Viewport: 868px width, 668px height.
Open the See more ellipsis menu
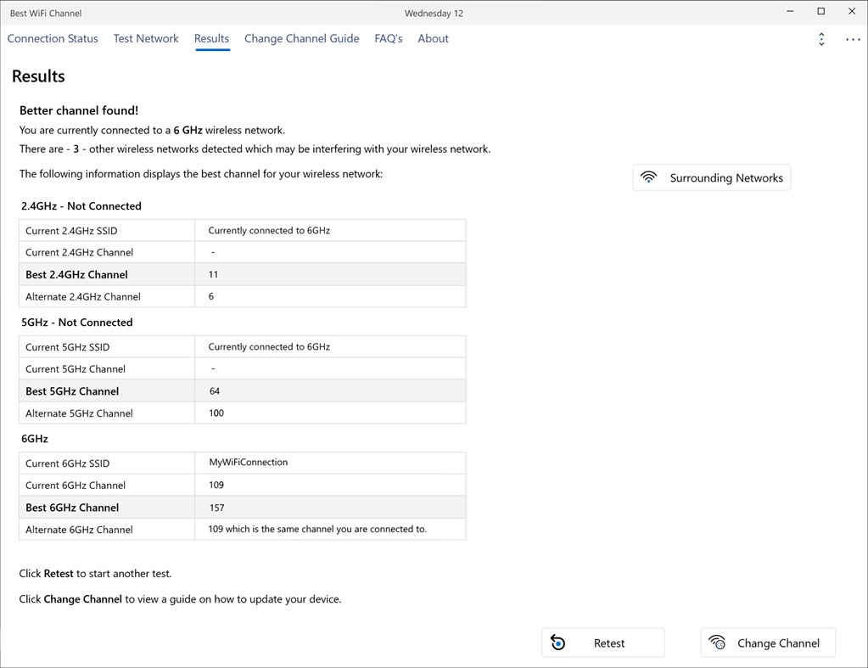click(x=853, y=39)
